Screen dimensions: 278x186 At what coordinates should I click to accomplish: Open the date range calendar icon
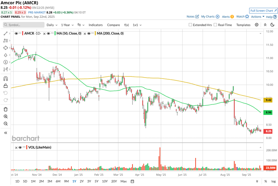tap(132, 181)
